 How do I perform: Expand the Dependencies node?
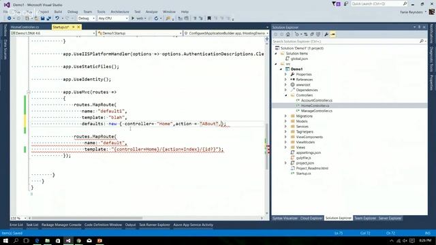[x=285, y=90]
